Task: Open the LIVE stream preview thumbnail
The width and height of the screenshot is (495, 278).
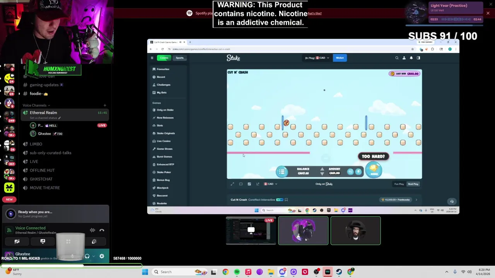Action: point(251,231)
